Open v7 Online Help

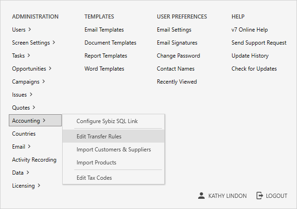pos(249,30)
